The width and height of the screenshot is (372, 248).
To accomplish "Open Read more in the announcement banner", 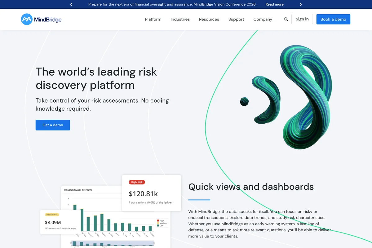I will click(x=274, y=4).
